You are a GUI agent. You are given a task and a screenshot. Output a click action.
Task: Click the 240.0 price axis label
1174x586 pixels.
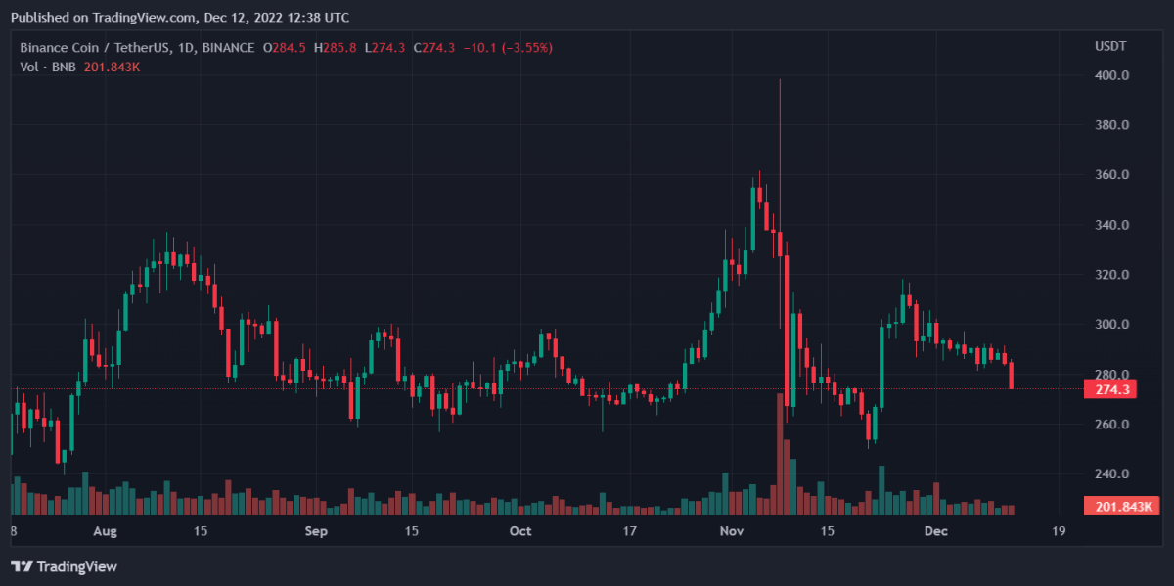point(1111,474)
